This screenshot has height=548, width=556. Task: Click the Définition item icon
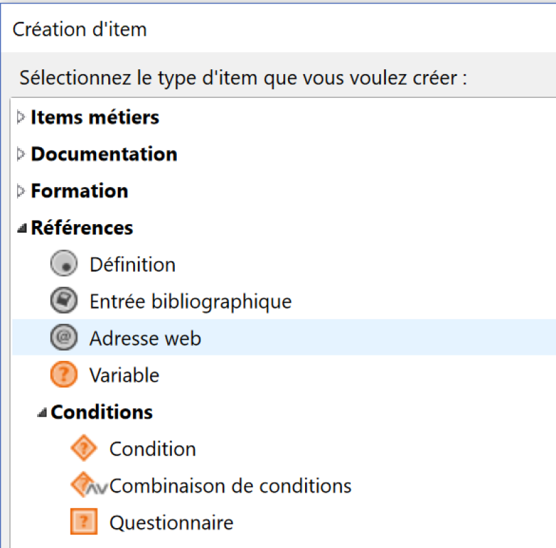pos(64,264)
